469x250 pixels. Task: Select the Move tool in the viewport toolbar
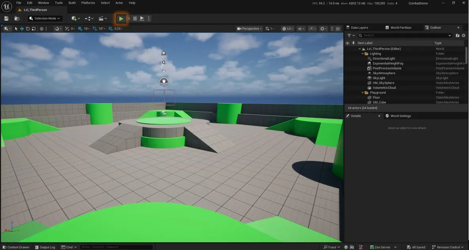pyautogui.click(x=22, y=28)
